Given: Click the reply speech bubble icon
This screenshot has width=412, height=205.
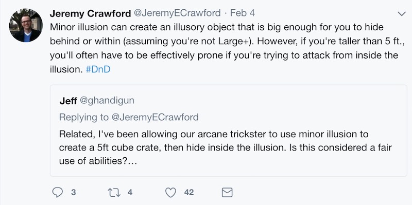Looking at the screenshot, I should pyautogui.click(x=58, y=193).
